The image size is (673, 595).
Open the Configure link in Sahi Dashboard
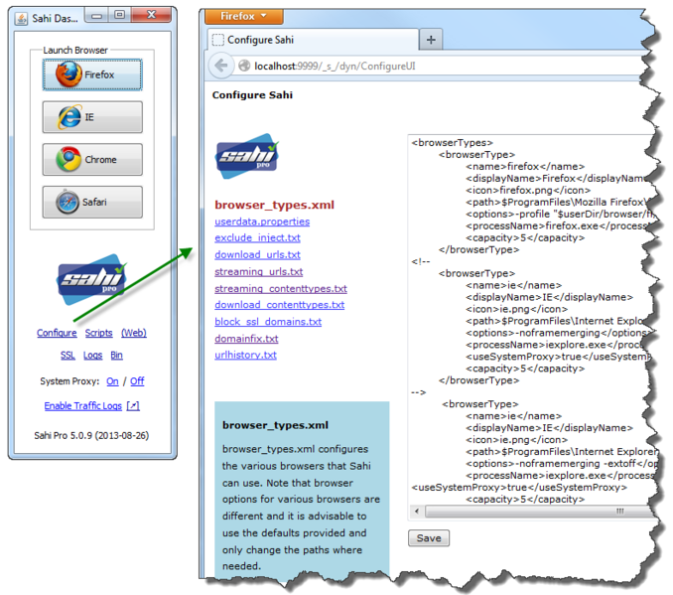[57, 333]
